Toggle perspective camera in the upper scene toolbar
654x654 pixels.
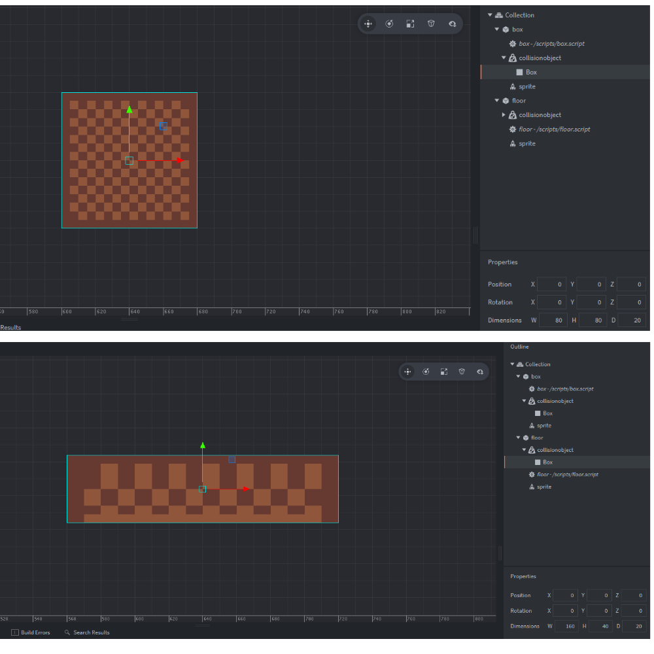[x=431, y=24]
